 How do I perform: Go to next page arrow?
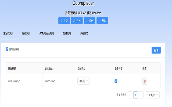click(141, 95)
